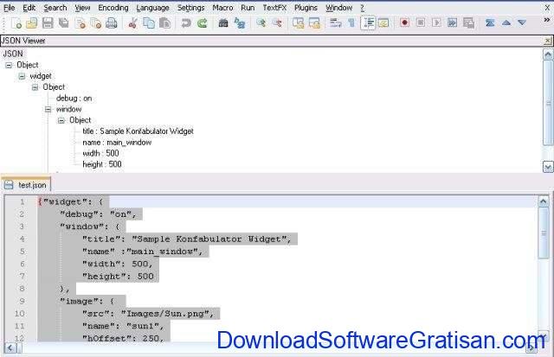Open Find with the binoculars icon
This screenshot has width=554, height=357.
[x=223, y=23]
